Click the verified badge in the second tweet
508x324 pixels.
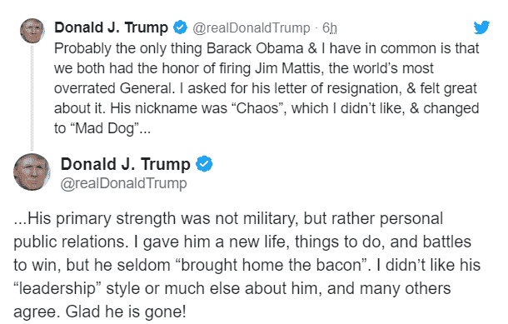[x=204, y=163]
